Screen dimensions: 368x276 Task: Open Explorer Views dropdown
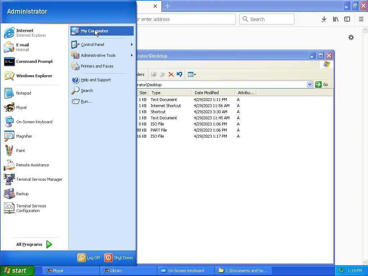(192, 74)
